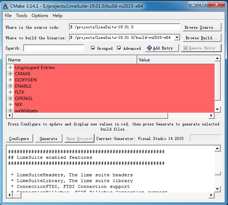Click 'LimeSuiteHeaders, The lime suite headers' line
Screen dimensions: 228x205
click(x=74, y=175)
